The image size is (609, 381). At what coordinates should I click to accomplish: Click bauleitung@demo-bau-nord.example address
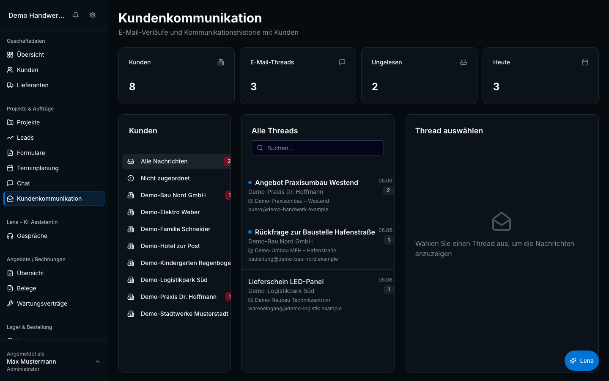(x=293, y=259)
